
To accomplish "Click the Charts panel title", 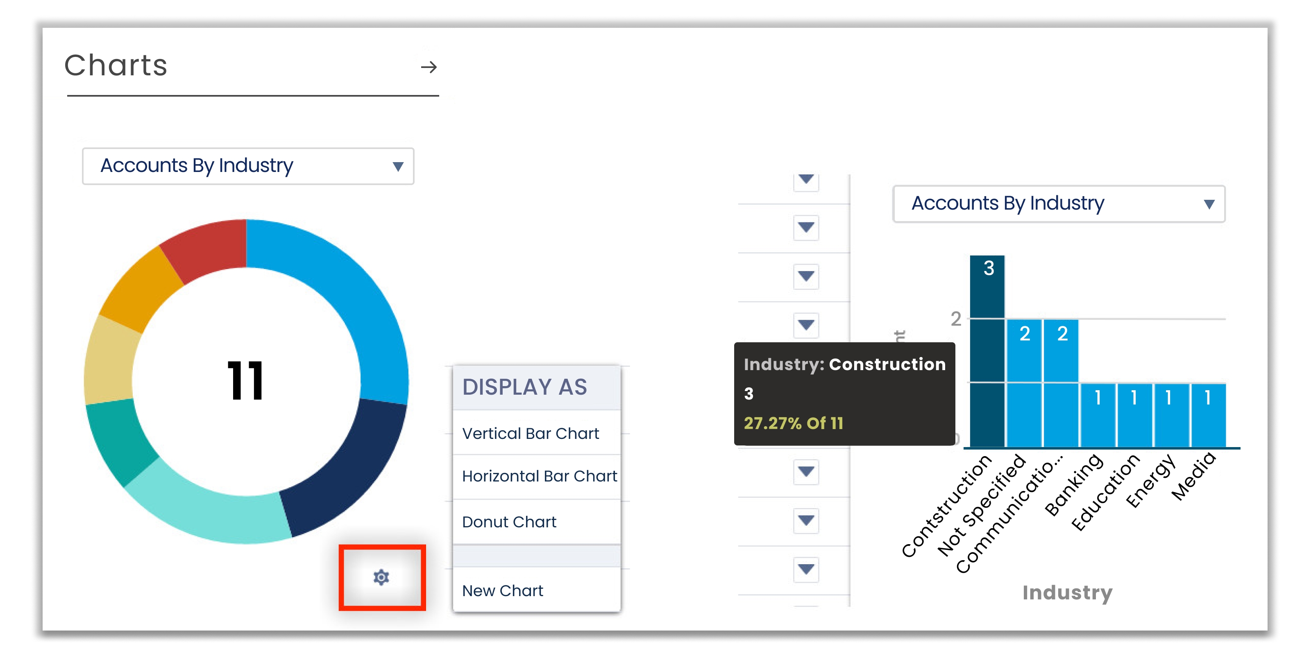I will (116, 66).
